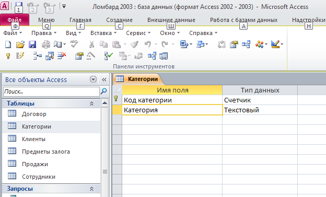The height and width of the screenshot is (197, 326).
Task: Select the Код категории field name cell
Action: pyautogui.click(x=172, y=100)
